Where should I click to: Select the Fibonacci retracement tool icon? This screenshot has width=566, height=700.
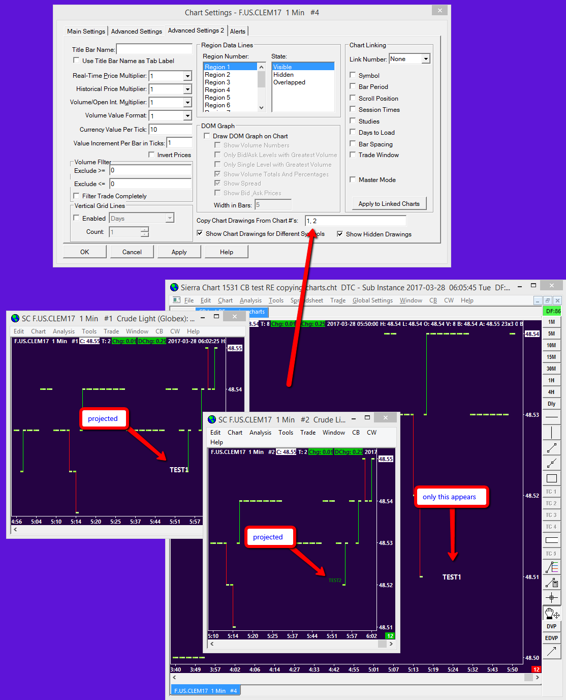pyautogui.click(x=551, y=567)
